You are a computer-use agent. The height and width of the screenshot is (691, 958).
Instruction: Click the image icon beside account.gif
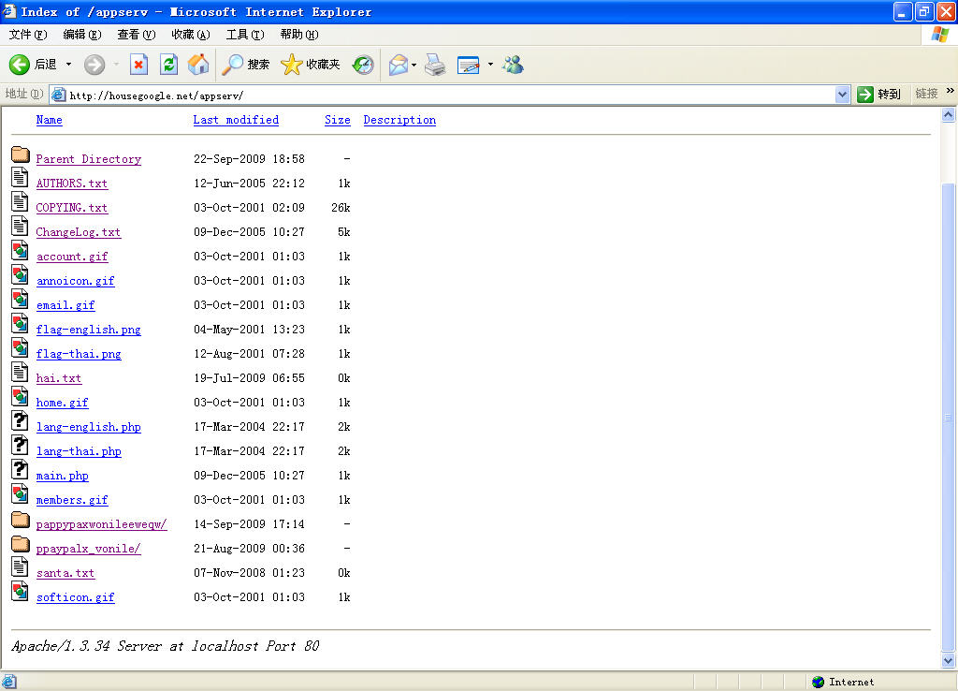pyautogui.click(x=20, y=251)
